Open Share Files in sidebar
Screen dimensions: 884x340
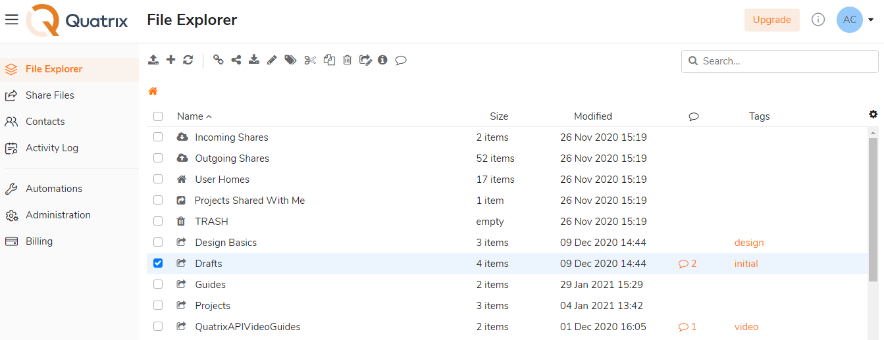pos(50,95)
